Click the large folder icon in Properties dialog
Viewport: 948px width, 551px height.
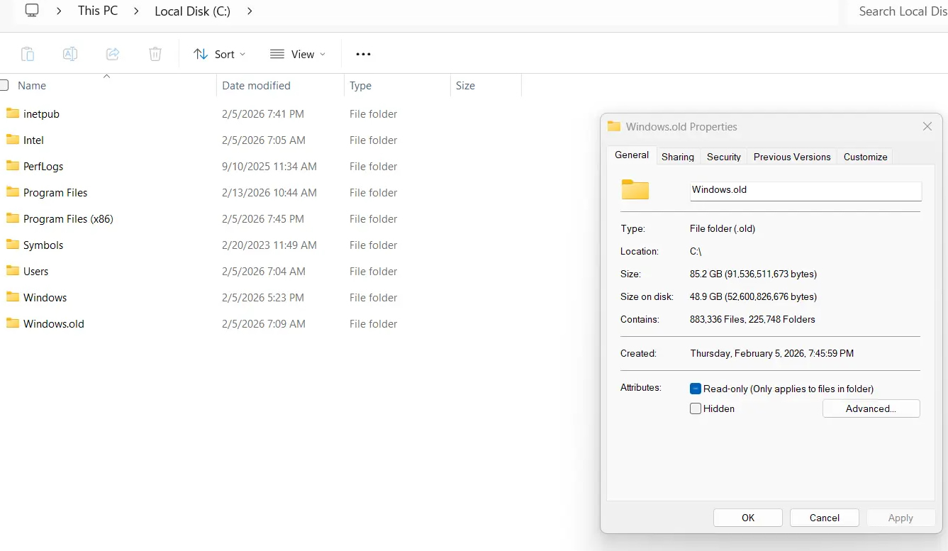(x=635, y=189)
